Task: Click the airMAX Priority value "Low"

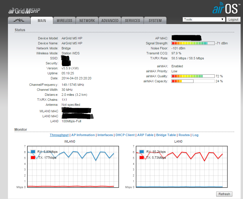Action: tap(174, 71)
